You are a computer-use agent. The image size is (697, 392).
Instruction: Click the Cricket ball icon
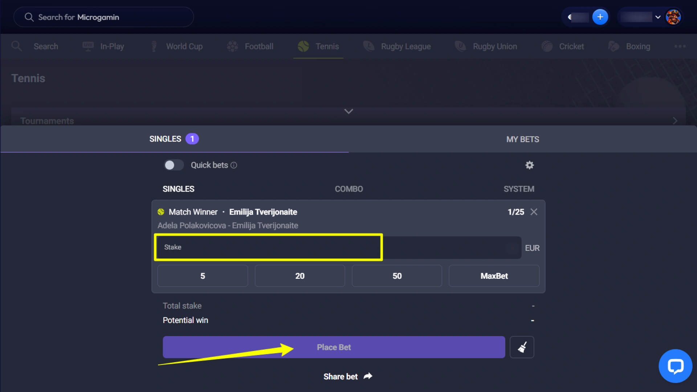click(x=547, y=46)
